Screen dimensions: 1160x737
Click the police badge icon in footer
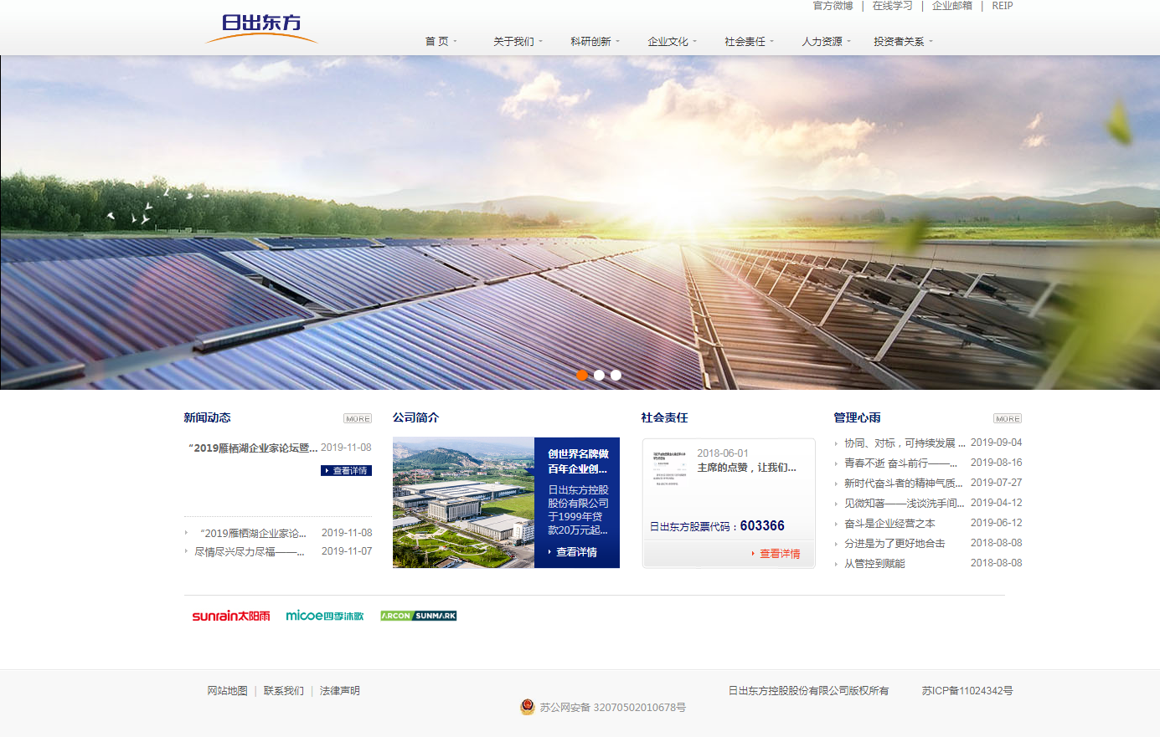click(x=527, y=707)
